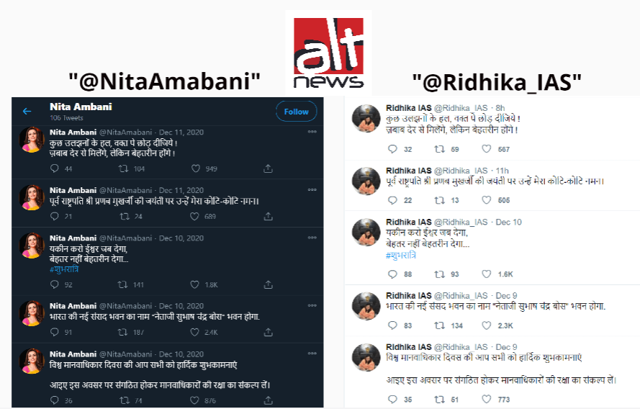Follow the Nita Ambani account
The image size is (640, 409).
[297, 112]
